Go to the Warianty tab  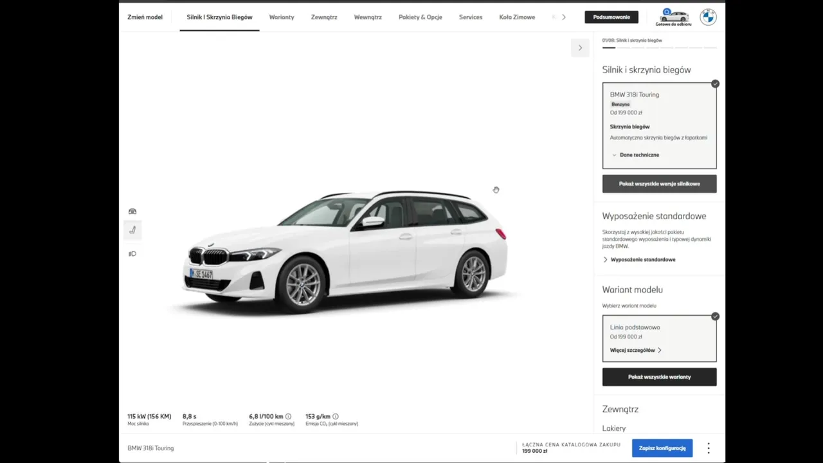point(282,17)
